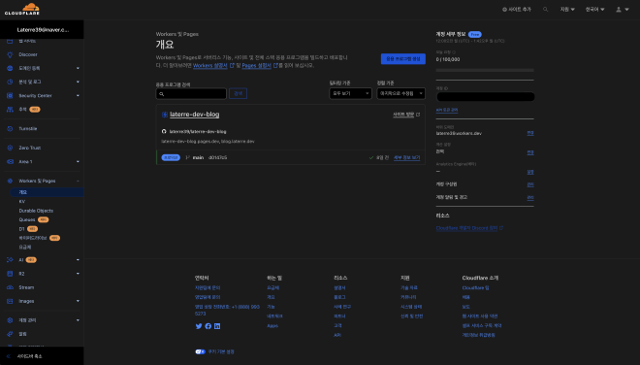Click the sidebar collapse arrow icon
Screen dimensions: 640x365
[9, 356]
